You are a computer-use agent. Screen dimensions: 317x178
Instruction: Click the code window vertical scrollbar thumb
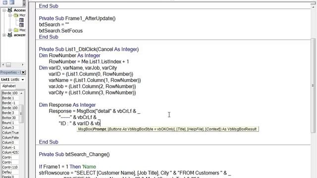click(x=313, y=86)
